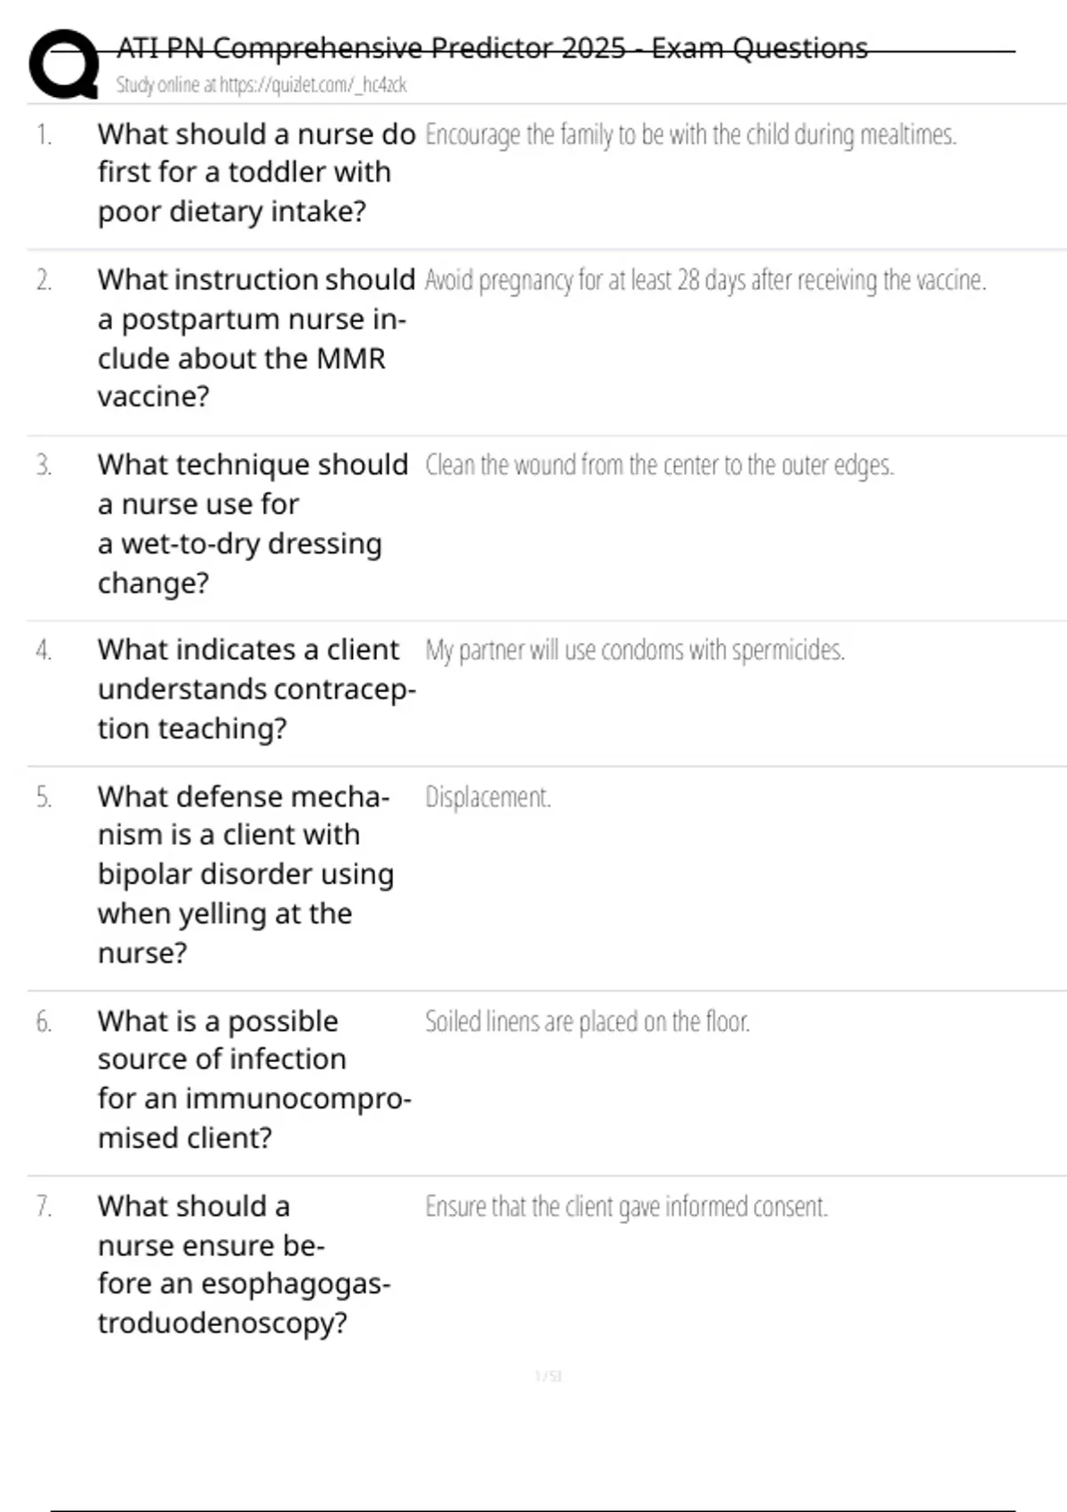1067x1512 pixels.
Task: Click the answer about family during mealtimes
Action: [x=690, y=134]
